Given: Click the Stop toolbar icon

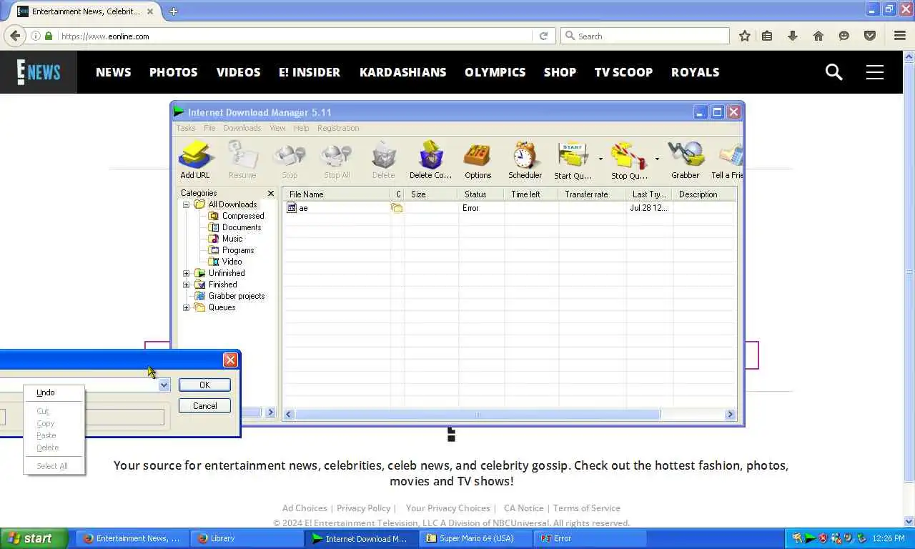Looking at the screenshot, I should tap(290, 159).
